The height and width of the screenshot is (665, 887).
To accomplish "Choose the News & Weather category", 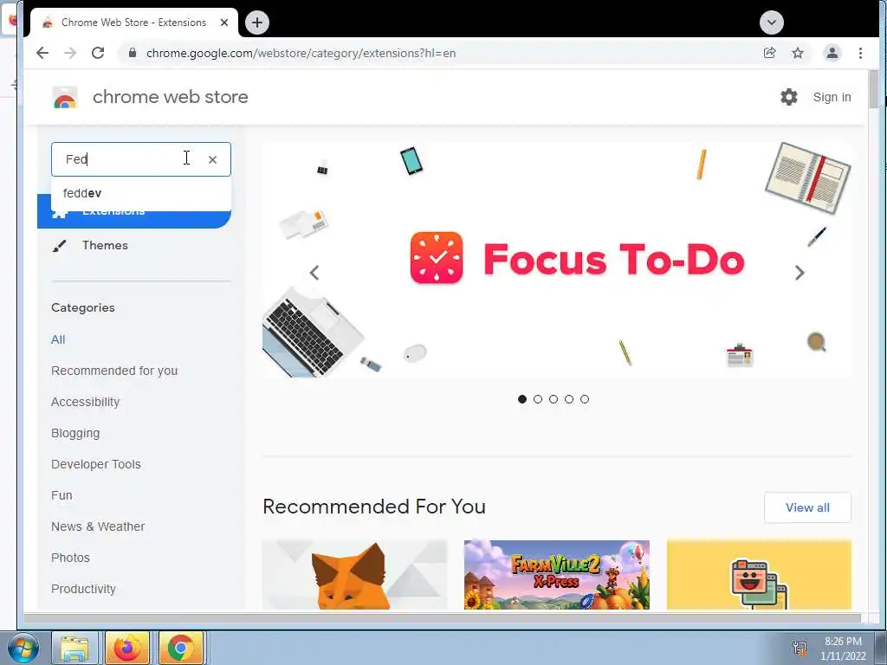I will coord(98,526).
